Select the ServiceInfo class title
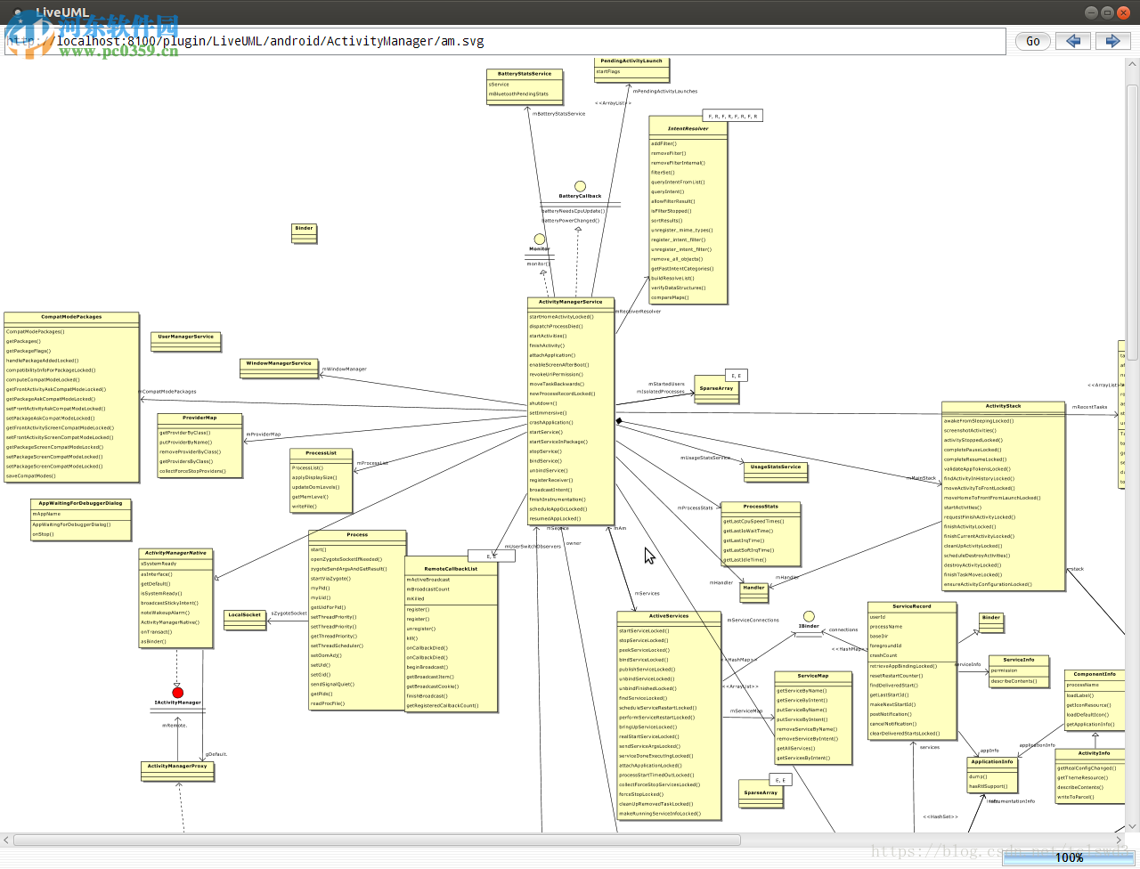The image size is (1140, 869). click(1019, 660)
